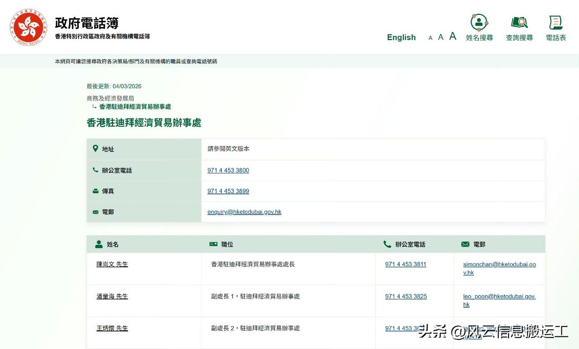Click the phone icon in the staff table header
The image size is (579, 349).
coord(387,244)
